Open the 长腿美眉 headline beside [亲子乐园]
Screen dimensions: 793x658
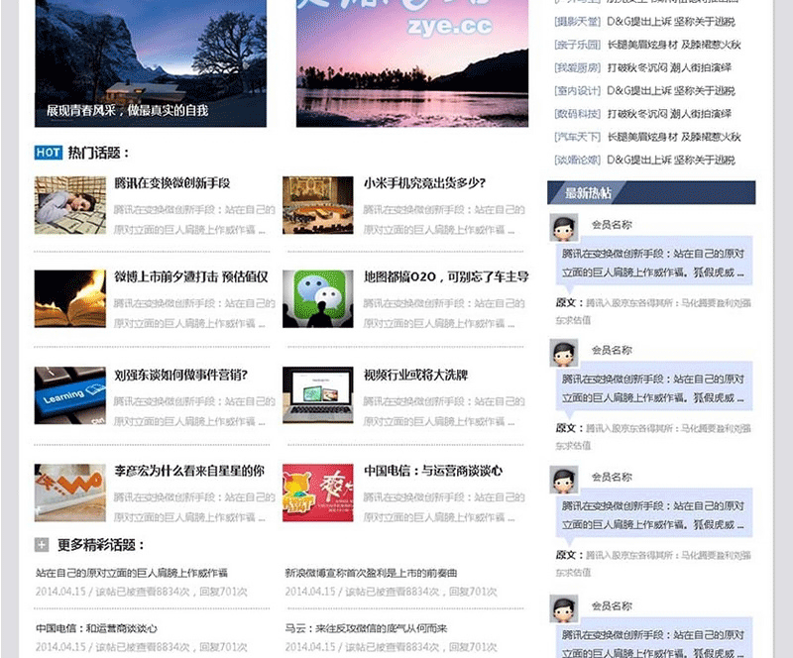(674, 45)
